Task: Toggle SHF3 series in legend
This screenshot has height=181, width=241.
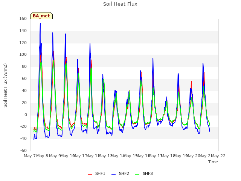Action: click(x=144, y=173)
